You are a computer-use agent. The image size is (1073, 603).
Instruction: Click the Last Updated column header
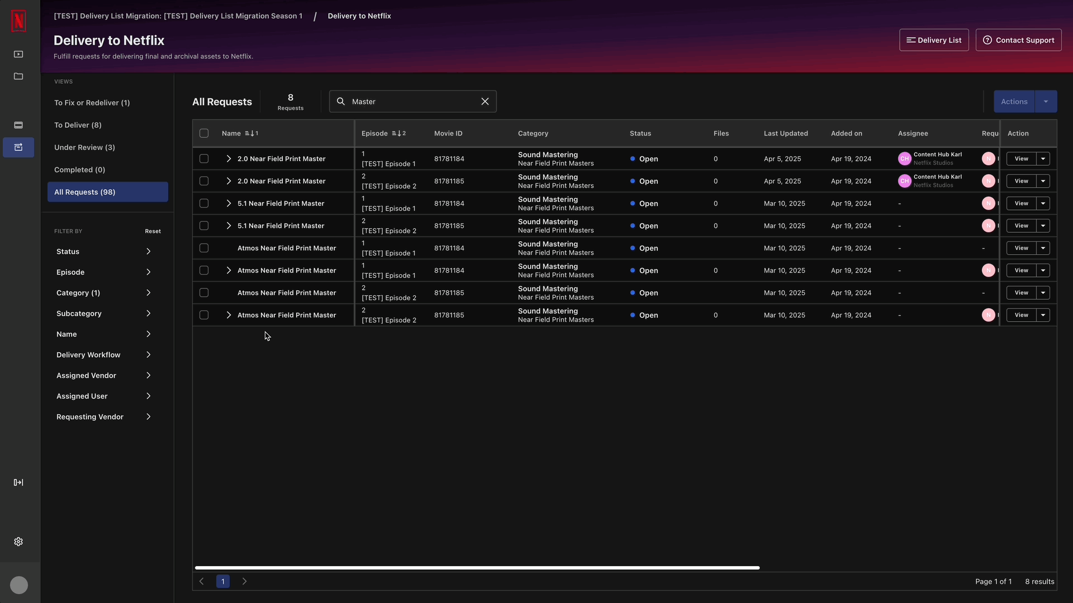click(786, 133)
